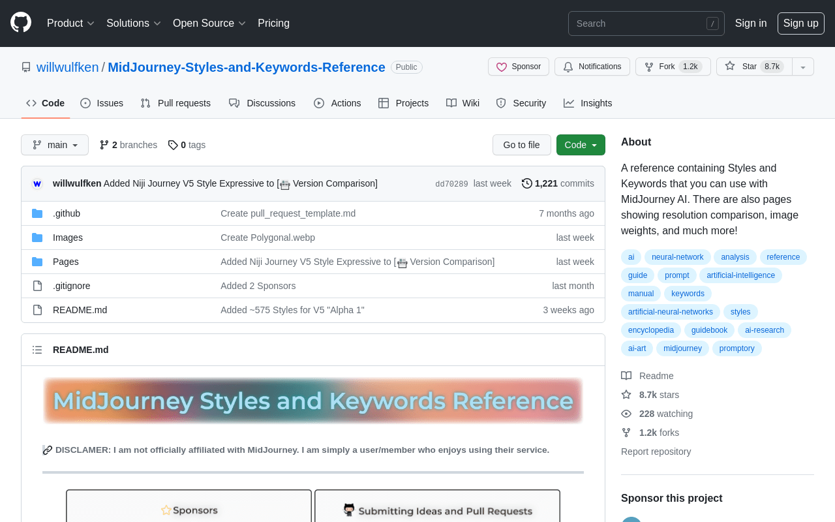Click Added 2 Sponsors commit message
This screenshot has height=522, width=835.
258,286
